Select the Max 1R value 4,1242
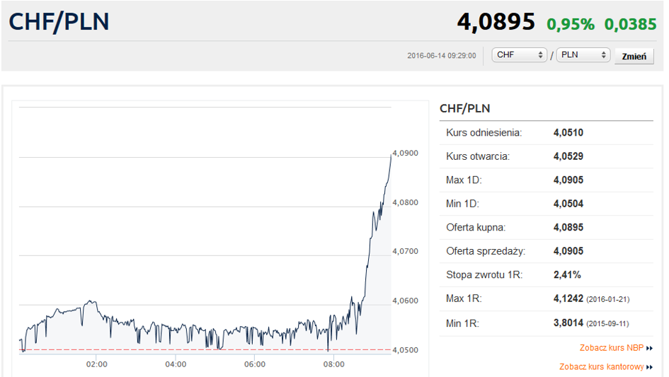The image size is (669, 377). [568, 298]
